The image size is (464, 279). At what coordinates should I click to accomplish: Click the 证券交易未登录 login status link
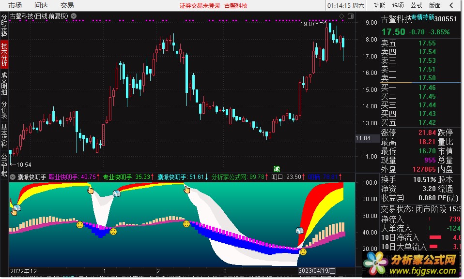200,6
